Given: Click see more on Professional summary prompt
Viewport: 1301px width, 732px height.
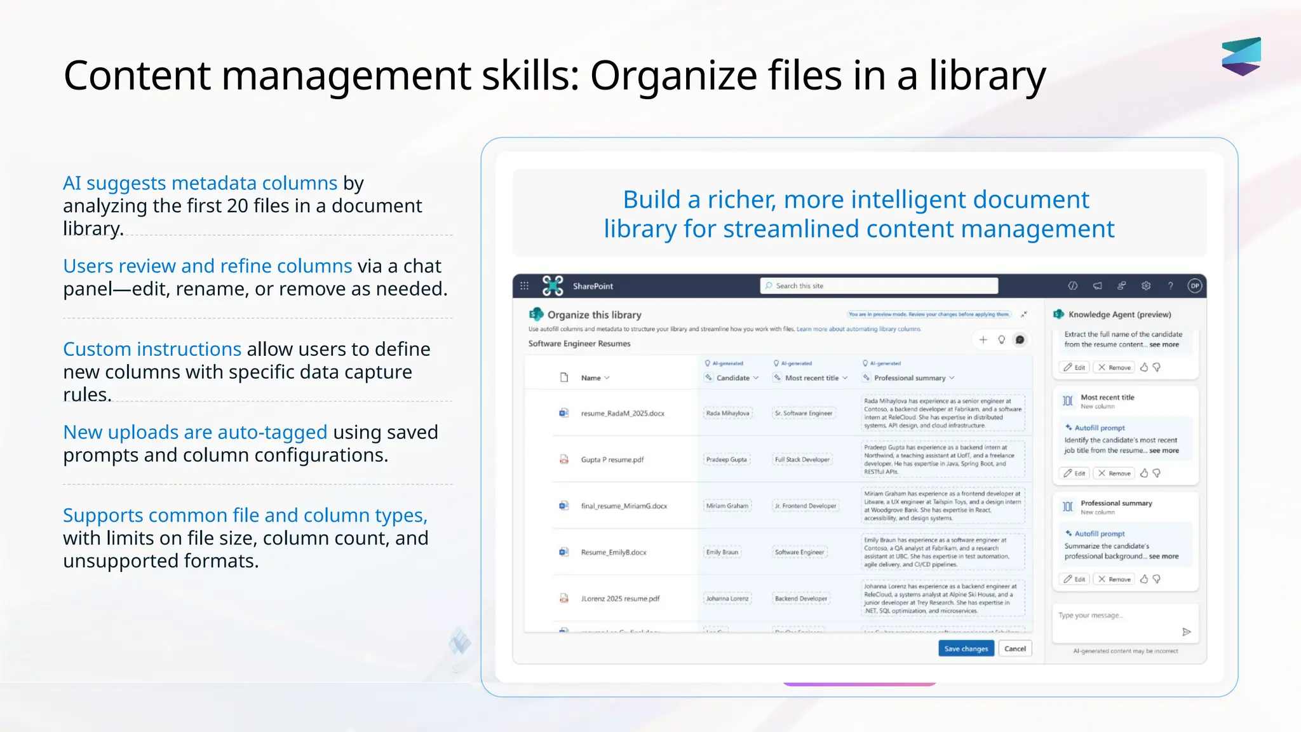Looking at the screenshot, I should (x=1164, y=556).
